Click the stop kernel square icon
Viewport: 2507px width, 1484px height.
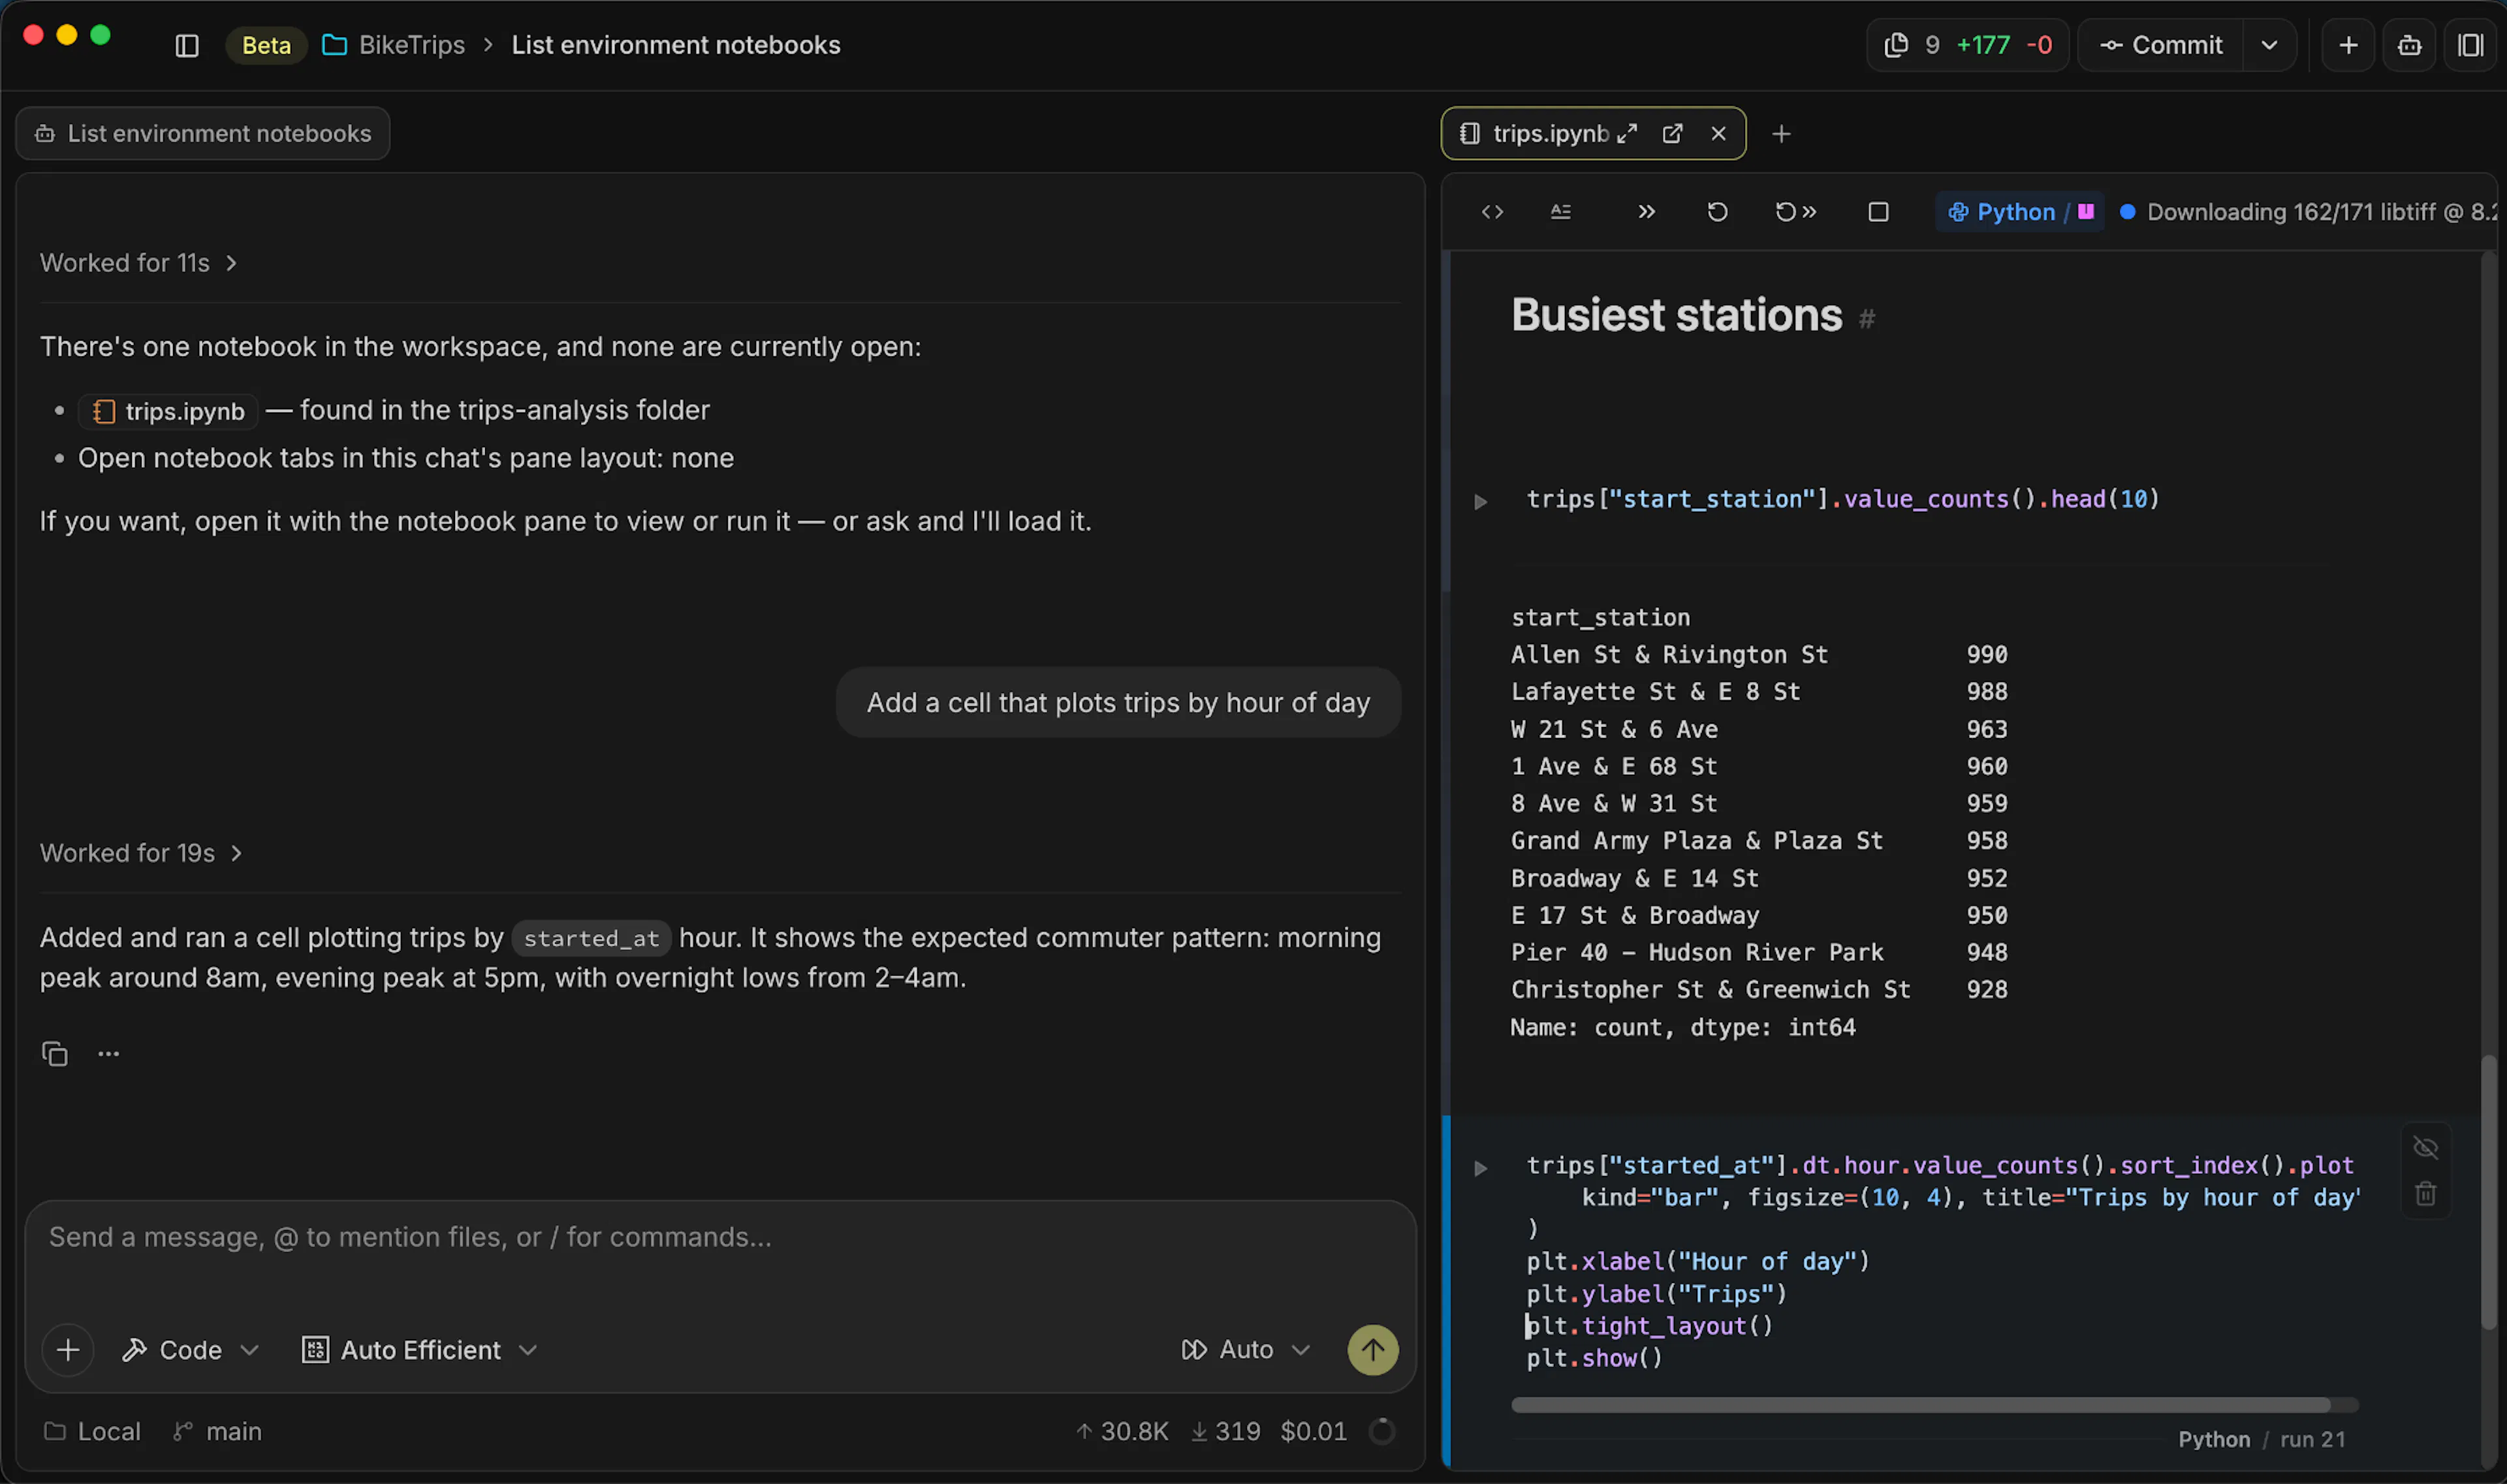[1878, 212]
